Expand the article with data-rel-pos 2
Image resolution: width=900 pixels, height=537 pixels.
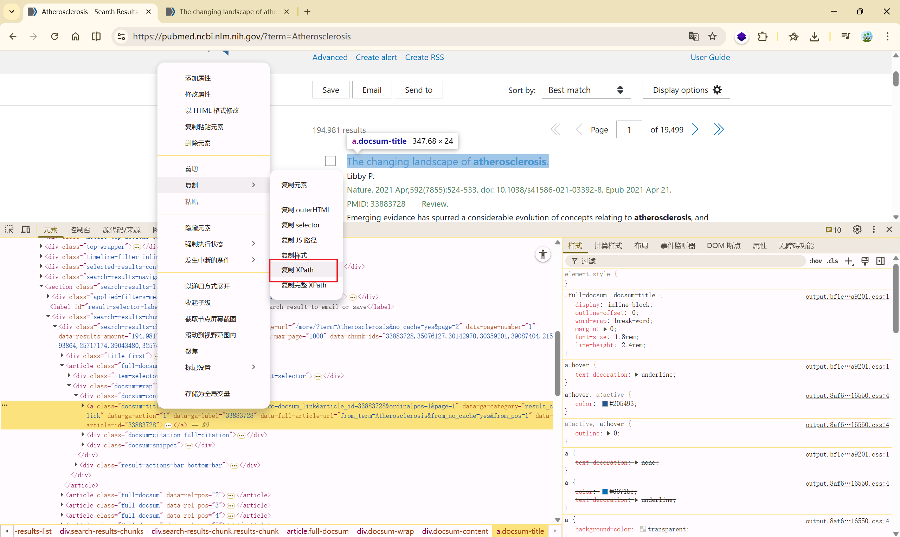point(62,495)
